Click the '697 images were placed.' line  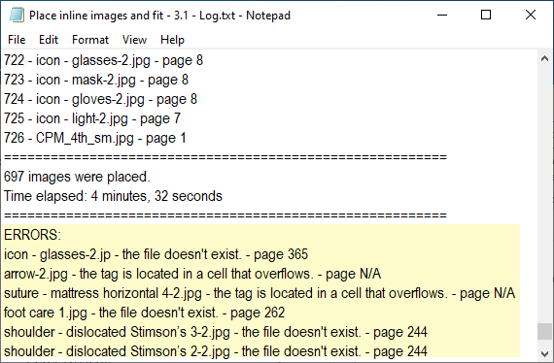pos(77,177)
